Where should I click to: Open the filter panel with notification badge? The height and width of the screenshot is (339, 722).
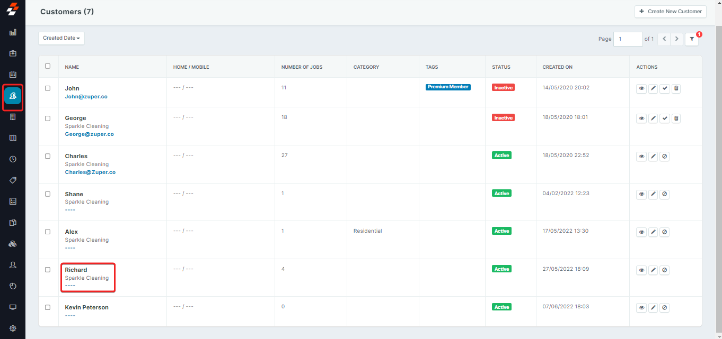(x=691, y=39)
